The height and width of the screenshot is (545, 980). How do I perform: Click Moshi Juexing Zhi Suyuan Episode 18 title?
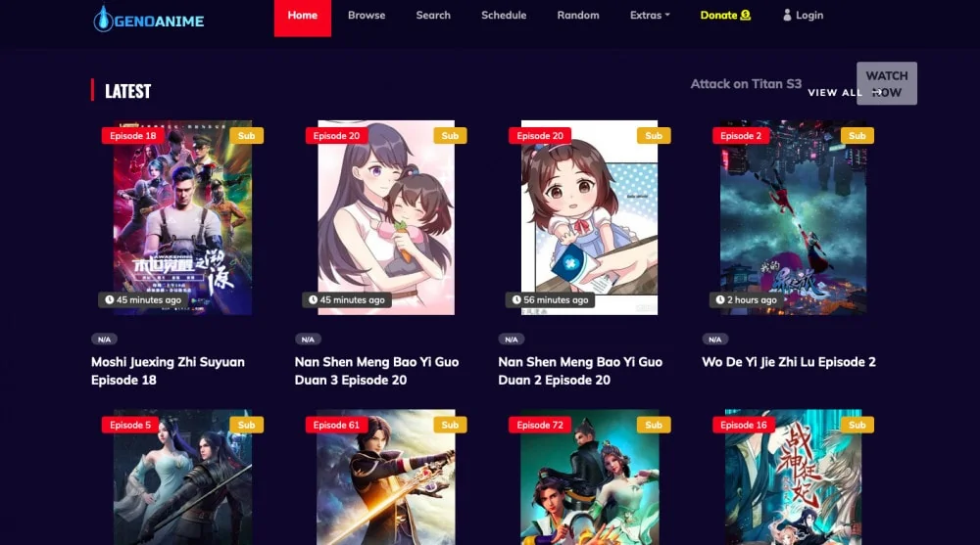168,371
